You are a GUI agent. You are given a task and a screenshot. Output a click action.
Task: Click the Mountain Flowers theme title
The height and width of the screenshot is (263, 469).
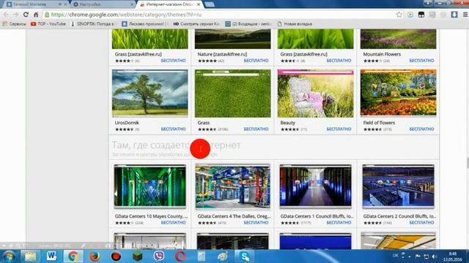[382, 54]
